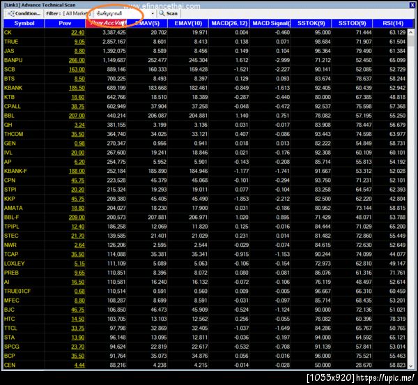Select the AP symbol

8,162
